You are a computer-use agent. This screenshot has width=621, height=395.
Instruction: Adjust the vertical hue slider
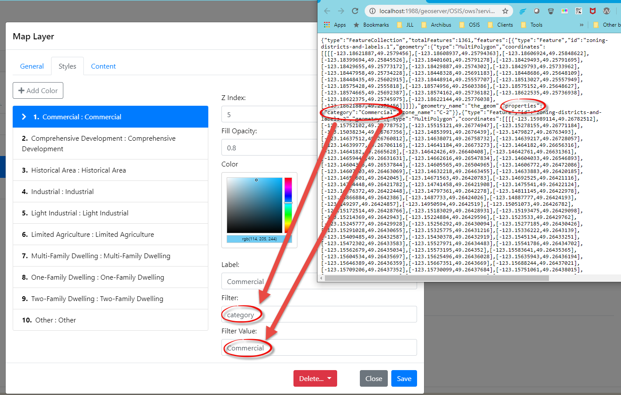[x=288, y=205]
